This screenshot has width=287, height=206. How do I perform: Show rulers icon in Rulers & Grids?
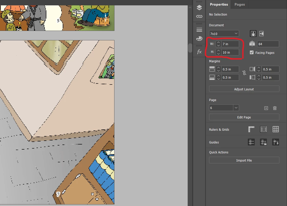coord(251,129)
